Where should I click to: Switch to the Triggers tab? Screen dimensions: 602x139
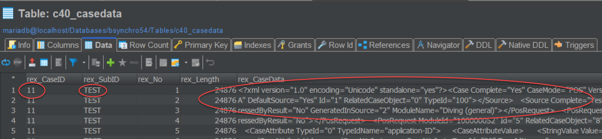574,45
